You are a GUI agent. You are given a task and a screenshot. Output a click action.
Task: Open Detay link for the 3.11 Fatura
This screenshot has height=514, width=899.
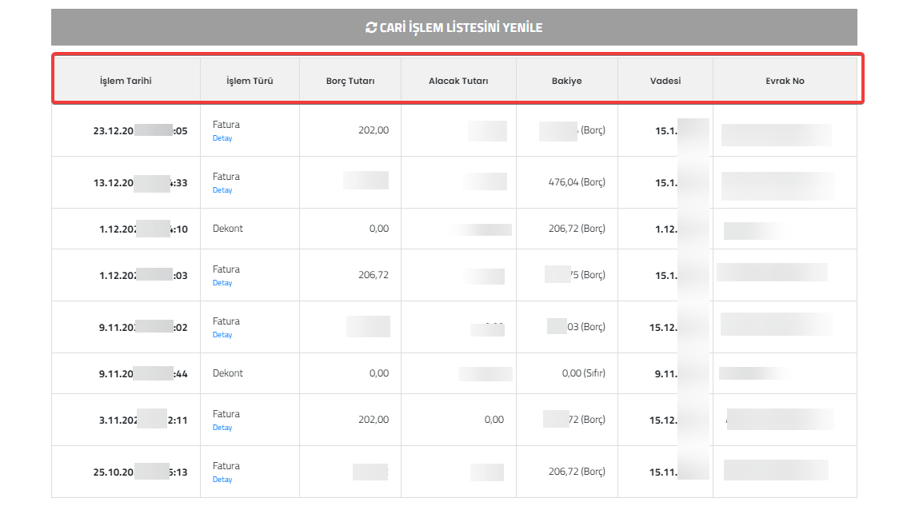click(x=222, y=428)
